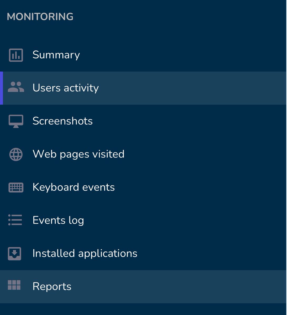Viewport: 287px width, 315px height.
Task: Click the Reports grid icon
Action: tap(14, 285)
